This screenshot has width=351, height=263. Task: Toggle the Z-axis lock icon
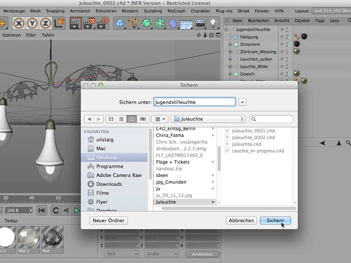[46, 23]
